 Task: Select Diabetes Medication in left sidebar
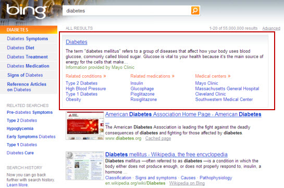[x=28, y=66]
